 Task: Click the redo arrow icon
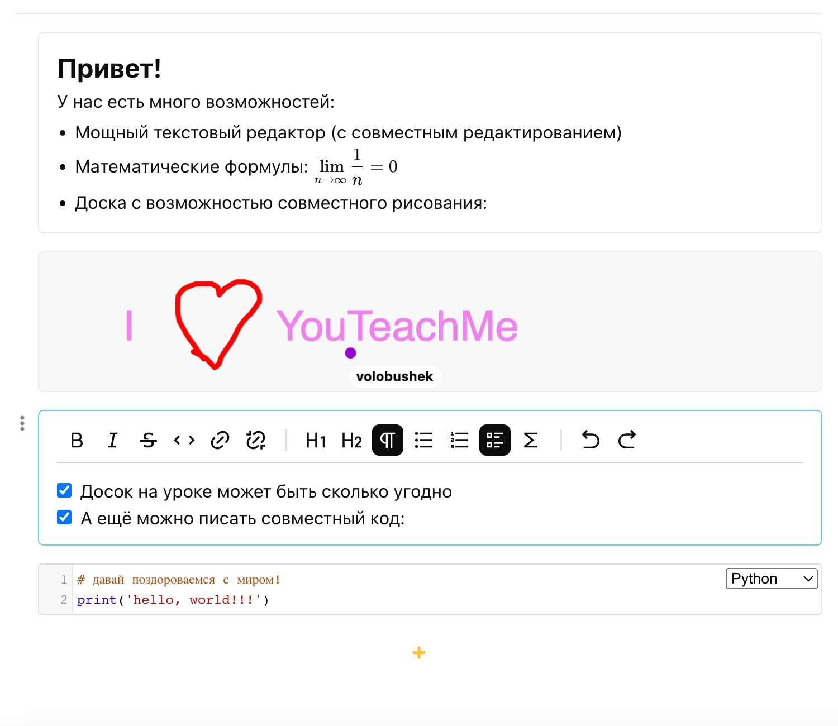(627, 440)
